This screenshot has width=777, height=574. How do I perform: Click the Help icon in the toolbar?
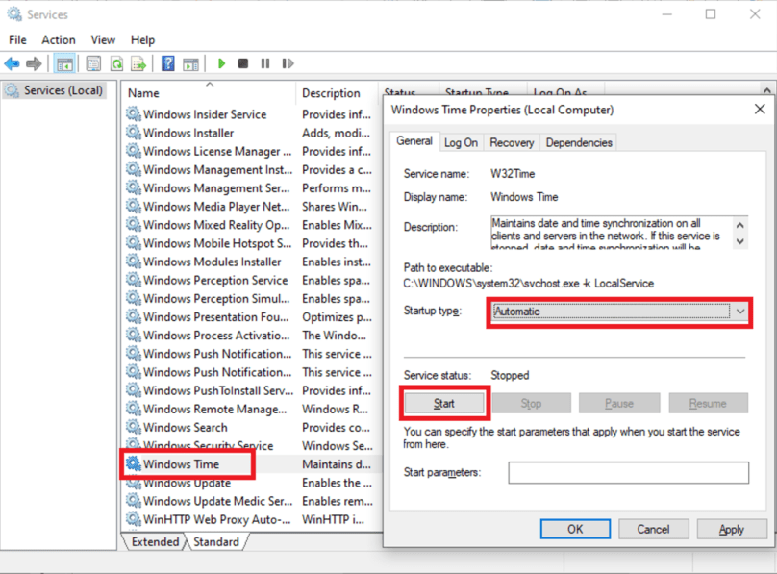coord(167,63)
